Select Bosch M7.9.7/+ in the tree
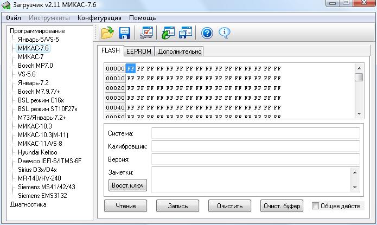377x225 pixels. click(x=39, y=92)
